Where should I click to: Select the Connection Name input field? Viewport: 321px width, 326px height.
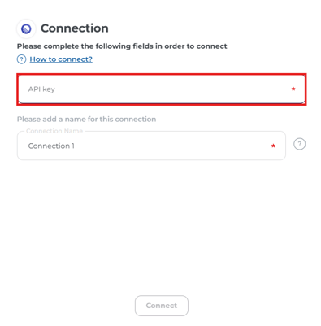(x=151, y=146)
